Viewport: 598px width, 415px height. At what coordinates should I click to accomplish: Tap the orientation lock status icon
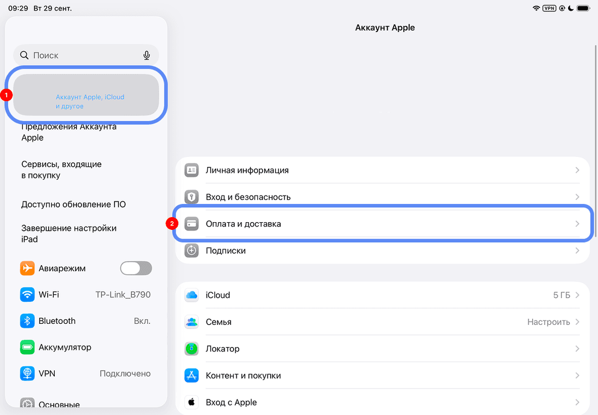coord(562,8)
